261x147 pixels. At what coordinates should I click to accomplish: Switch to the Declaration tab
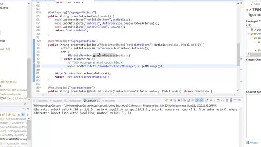[x=73, y=101]
